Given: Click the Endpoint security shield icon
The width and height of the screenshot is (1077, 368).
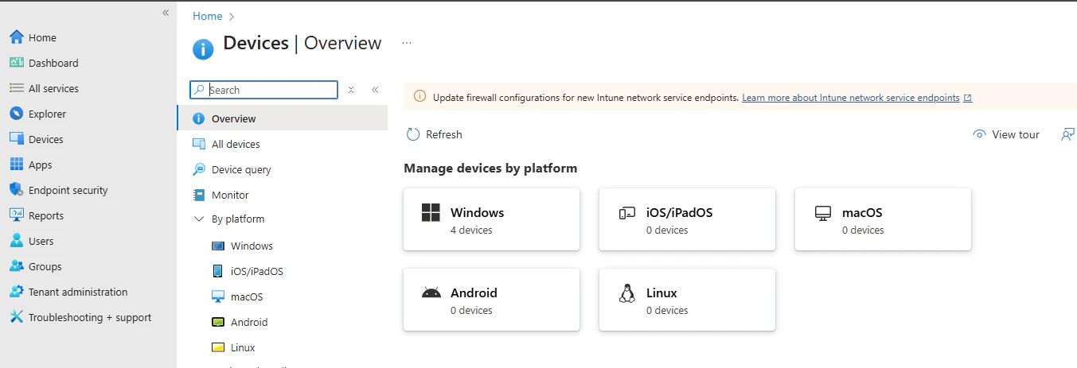Looking at the screenshot, I should point(16,190).
